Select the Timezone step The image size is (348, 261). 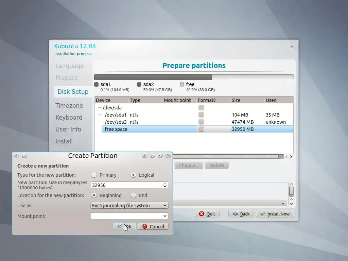(x=69, y=106)
